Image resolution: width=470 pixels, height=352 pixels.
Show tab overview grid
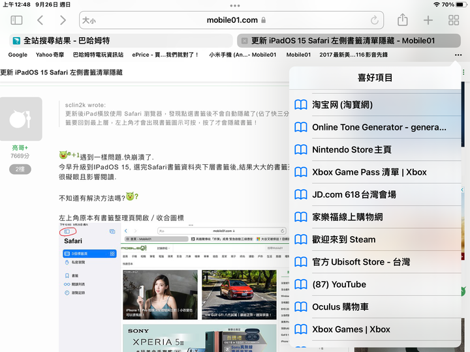tap(454, 20)
